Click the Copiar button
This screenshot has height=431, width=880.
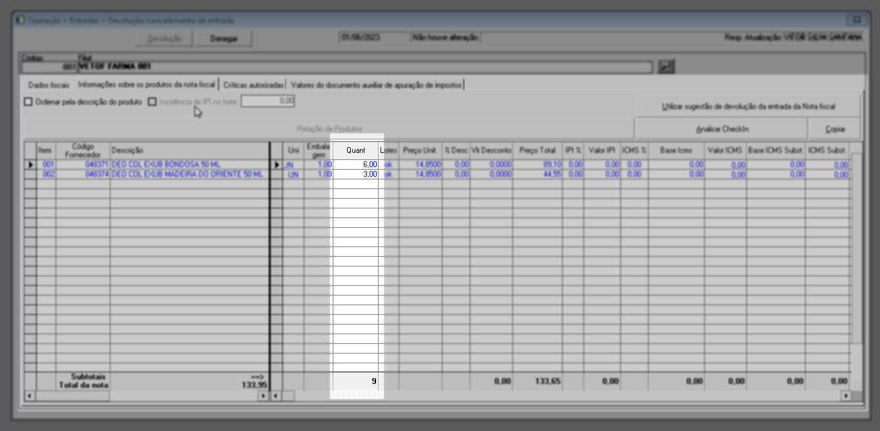[x=835, y=129]
